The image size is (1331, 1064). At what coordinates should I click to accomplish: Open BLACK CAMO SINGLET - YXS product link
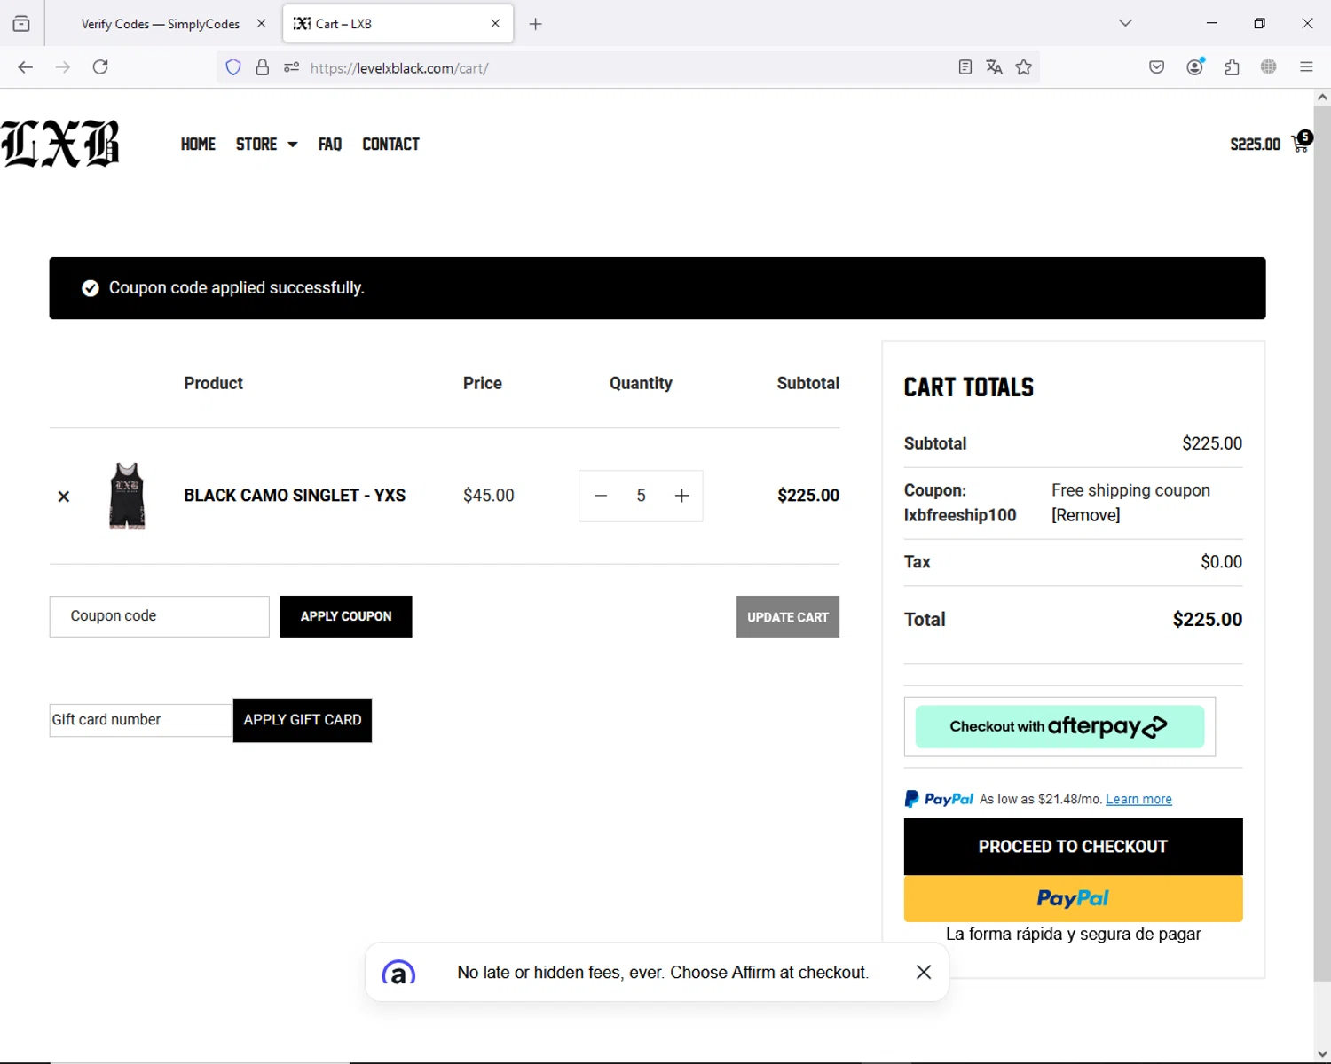point(295,496)
